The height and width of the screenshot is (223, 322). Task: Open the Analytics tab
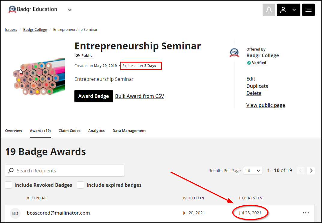coord(96,131)
